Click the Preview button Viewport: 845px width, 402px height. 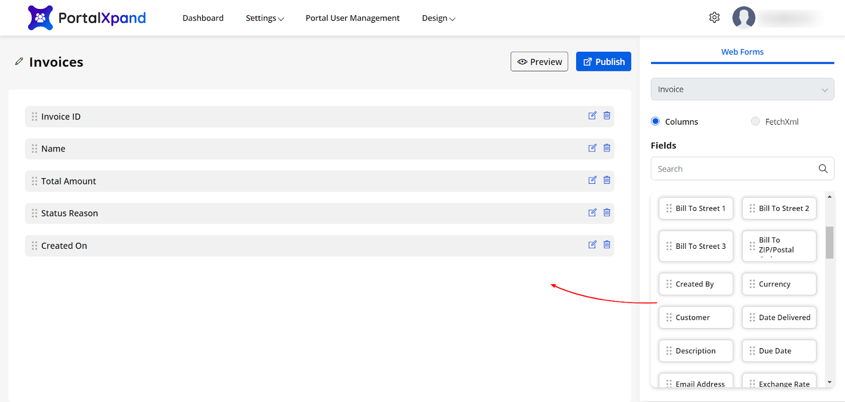click(539, 62)
